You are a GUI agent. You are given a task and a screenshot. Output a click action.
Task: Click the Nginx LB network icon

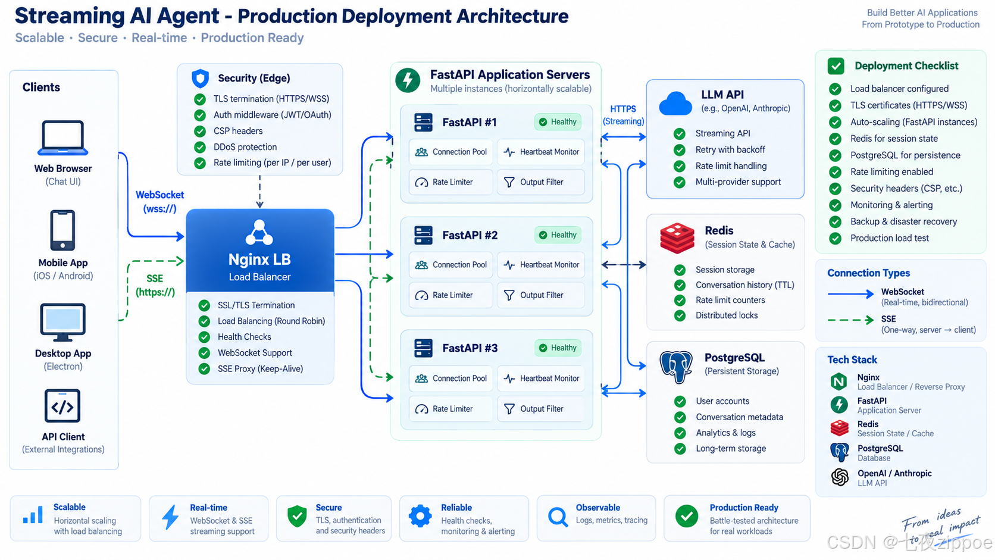[259, 233]
